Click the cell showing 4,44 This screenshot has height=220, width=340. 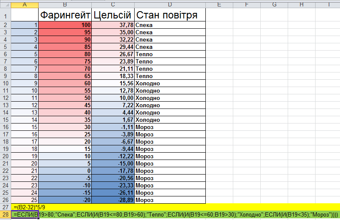click(x=113, y=112)
